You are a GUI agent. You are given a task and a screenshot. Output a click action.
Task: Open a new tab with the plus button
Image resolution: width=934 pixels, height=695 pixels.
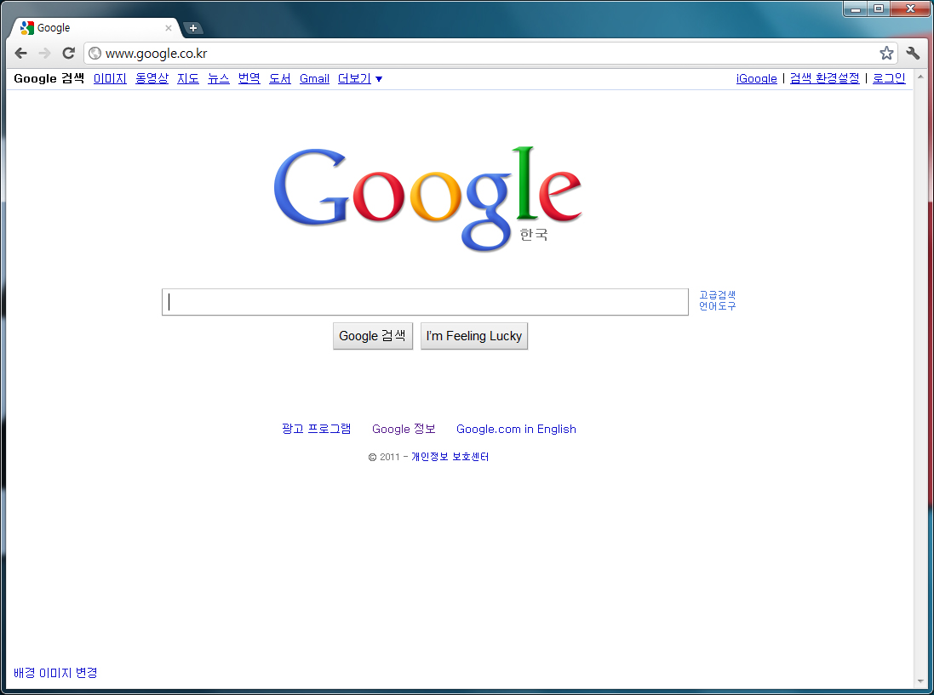[193, 28]
